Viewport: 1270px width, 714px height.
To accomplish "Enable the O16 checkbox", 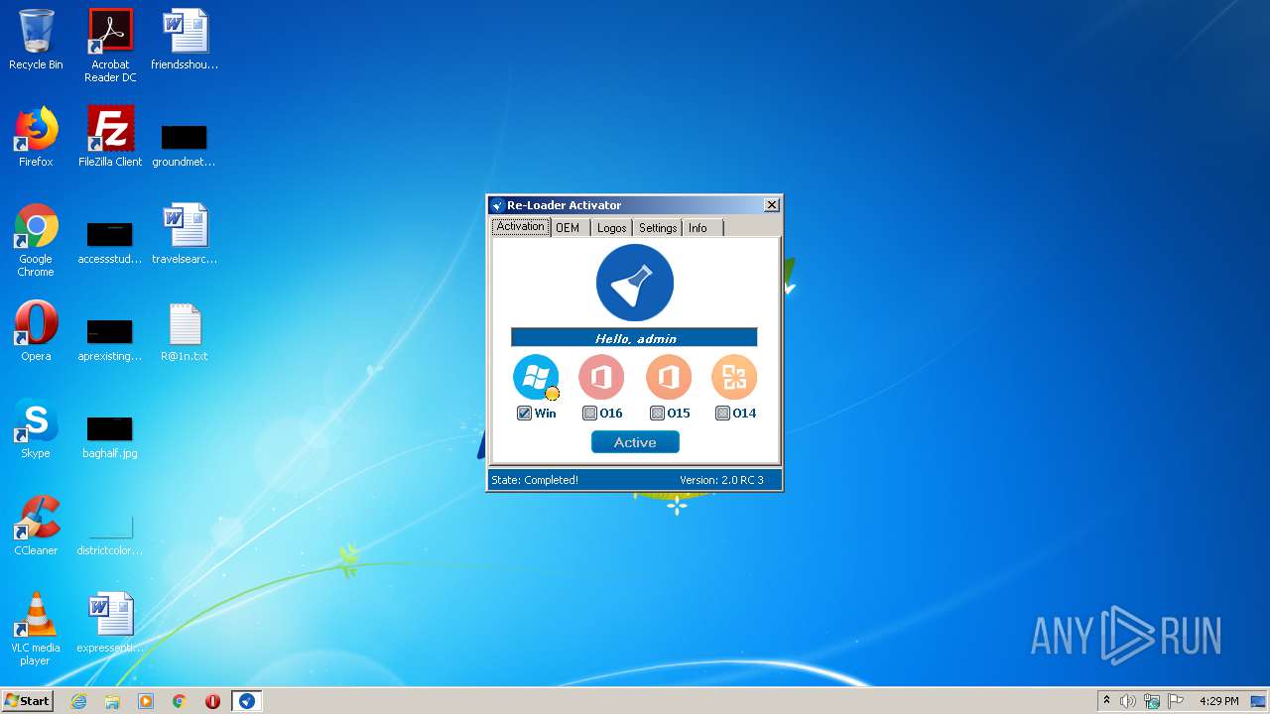I will (589, 414).
